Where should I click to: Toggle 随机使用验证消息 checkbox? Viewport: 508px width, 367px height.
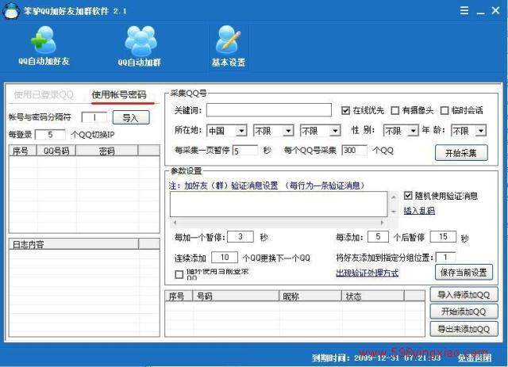(408, 196)
